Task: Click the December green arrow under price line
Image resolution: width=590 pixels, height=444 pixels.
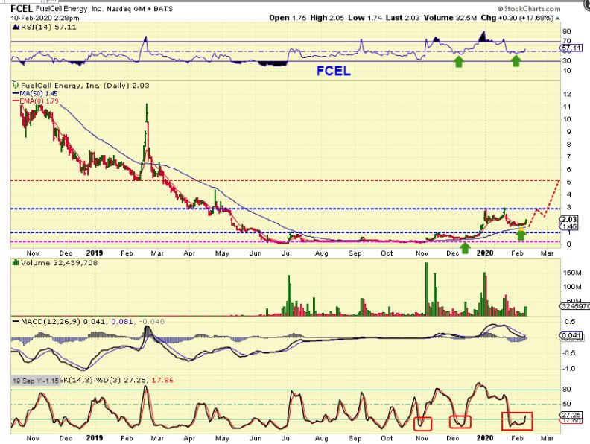Action: (466, 247)
